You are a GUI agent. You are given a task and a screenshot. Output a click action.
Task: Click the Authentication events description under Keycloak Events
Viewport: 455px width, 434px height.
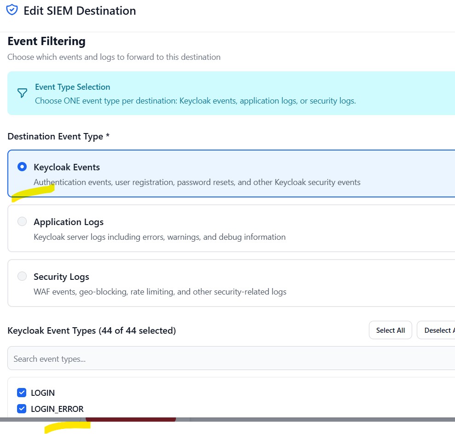pos(197,182)
